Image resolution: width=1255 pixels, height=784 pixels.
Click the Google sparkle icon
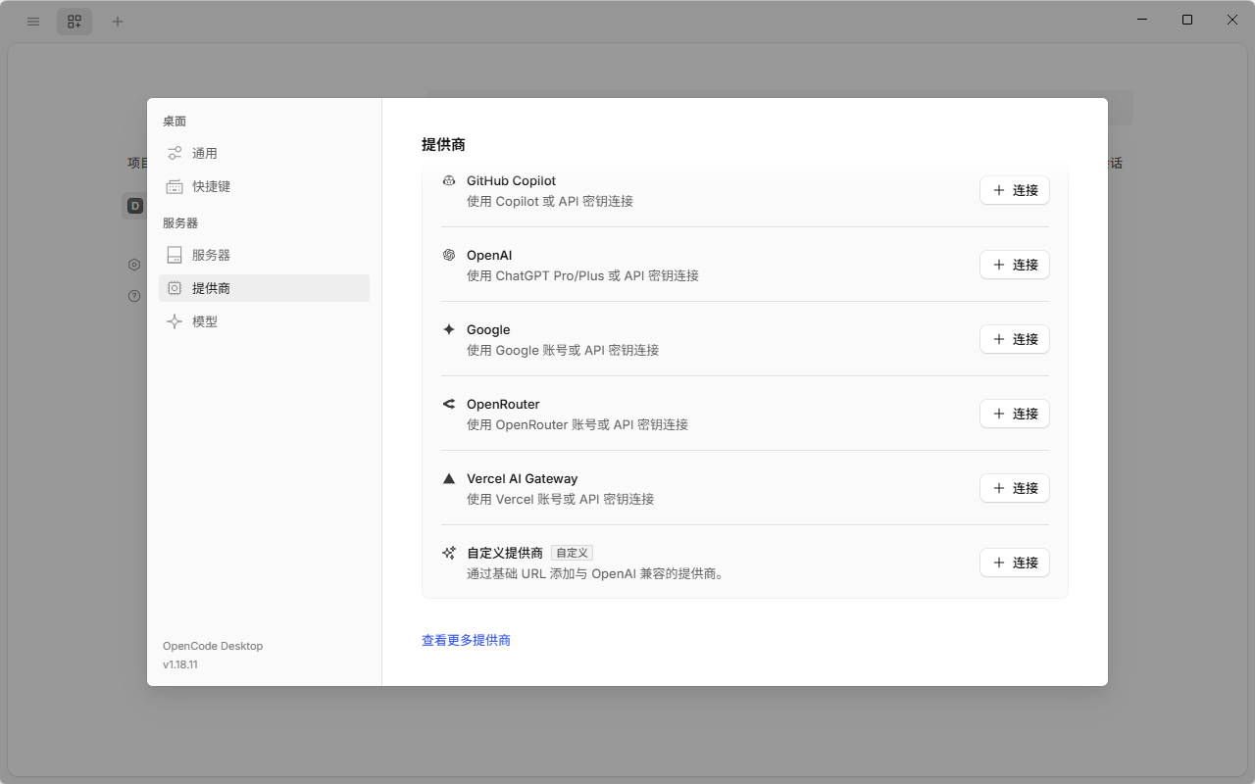449,329
